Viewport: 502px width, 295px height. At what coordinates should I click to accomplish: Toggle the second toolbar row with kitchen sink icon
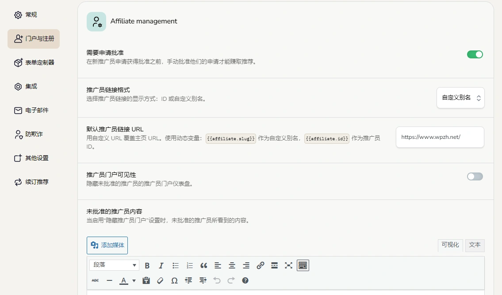tap(303, 265)
